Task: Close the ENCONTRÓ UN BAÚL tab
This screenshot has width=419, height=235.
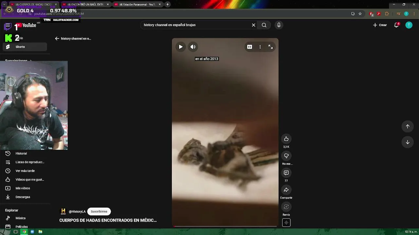Action: (108, 5)
